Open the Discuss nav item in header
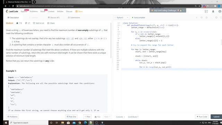Screen dimensions: 222x125 (x=69, y=11)
